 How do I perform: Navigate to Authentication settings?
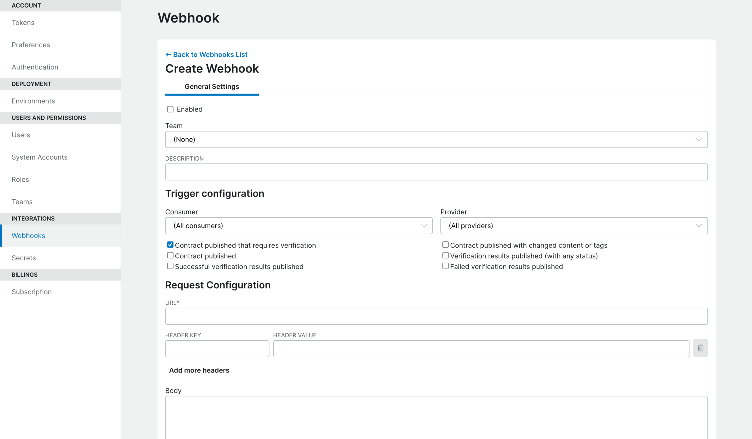[x=35, y=67]
